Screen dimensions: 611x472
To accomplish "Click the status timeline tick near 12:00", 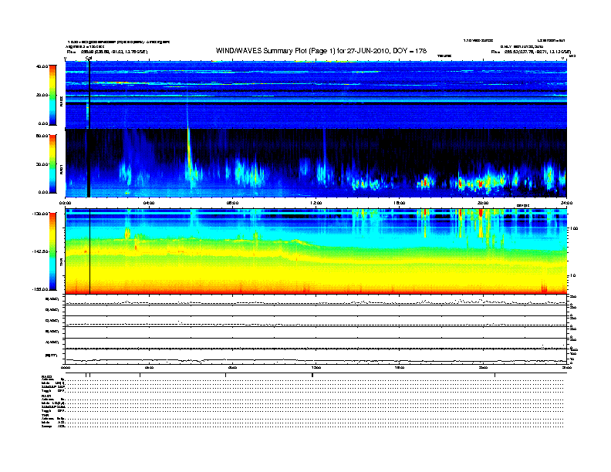I will [312, 375].
